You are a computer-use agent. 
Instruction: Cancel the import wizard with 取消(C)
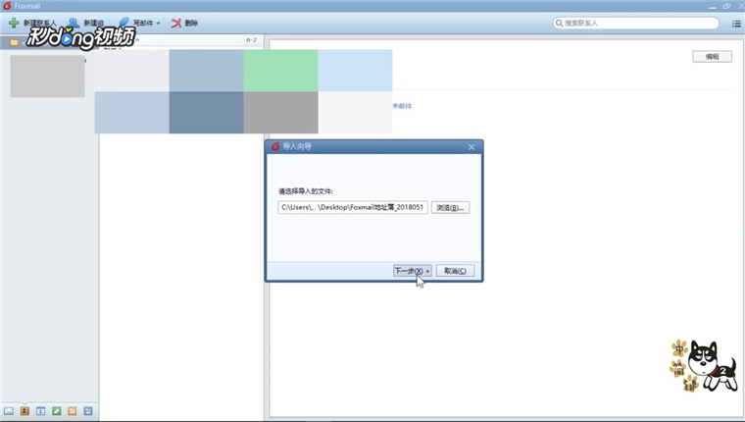[x=455, y=271]
